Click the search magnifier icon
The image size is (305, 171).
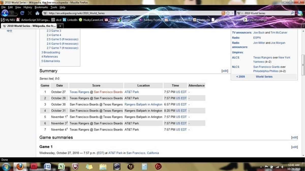293,13
